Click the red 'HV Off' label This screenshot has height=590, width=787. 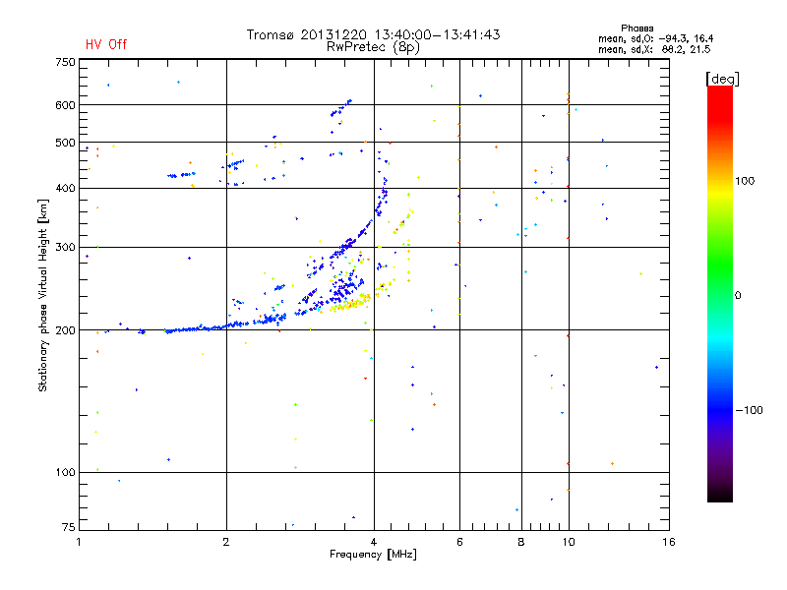(x=106, y=44)
